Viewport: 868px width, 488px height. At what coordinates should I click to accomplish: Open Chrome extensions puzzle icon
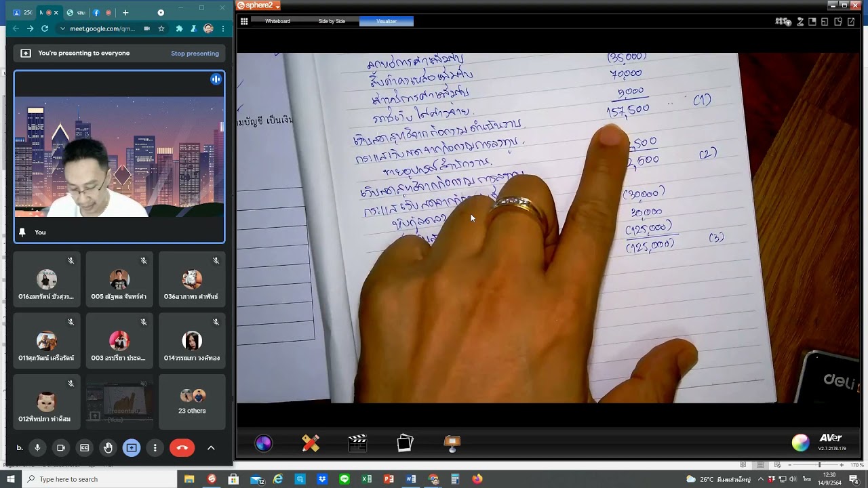179,28
